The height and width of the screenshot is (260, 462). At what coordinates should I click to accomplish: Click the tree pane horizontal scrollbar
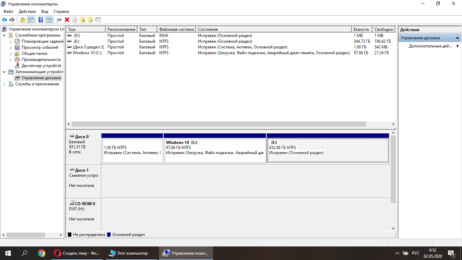click(25, 235)
